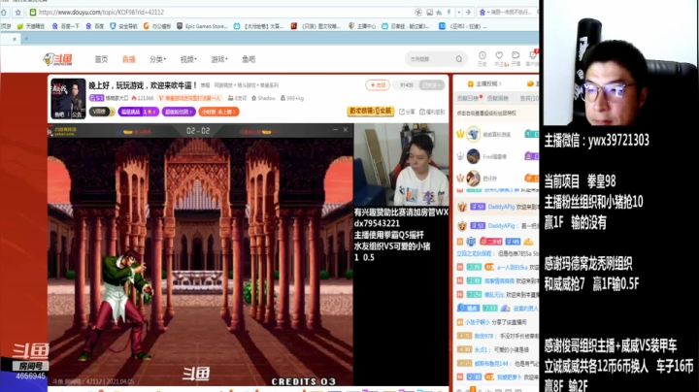Open the 鱼吧 nav item
This screenshot has width=699, height=392.
click(x=249, y=59)
